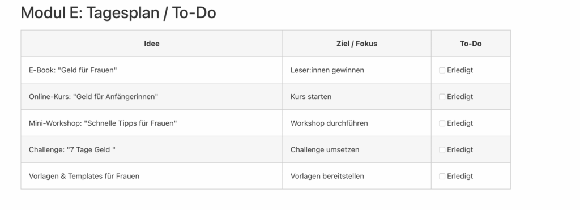Image resolution: width=580 pixels, height=210 pixels.
Task: Click the To-Do column header
Action: pyautogui.click(x=471, y=44)
